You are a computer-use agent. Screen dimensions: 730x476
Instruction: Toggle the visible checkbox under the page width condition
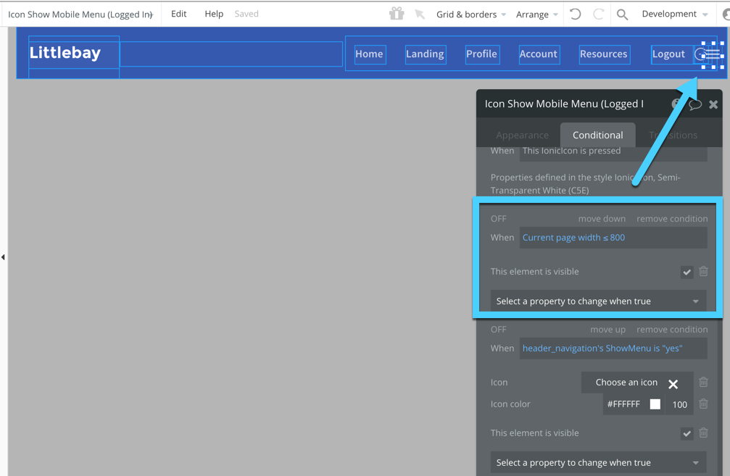coord(687,272)
